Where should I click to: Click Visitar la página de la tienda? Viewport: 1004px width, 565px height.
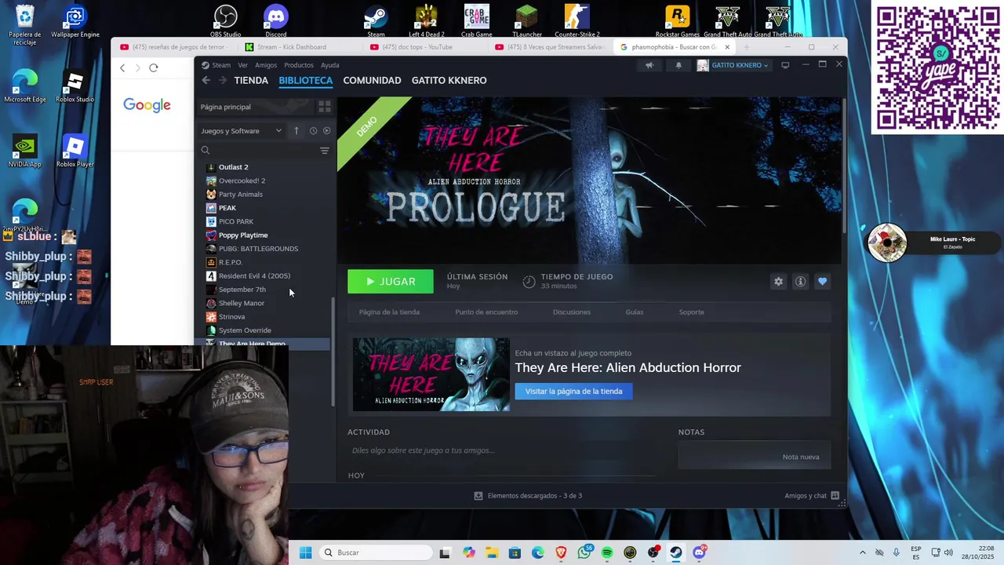573,392
